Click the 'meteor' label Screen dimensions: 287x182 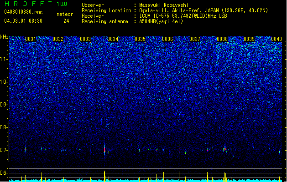coord(65,14)
